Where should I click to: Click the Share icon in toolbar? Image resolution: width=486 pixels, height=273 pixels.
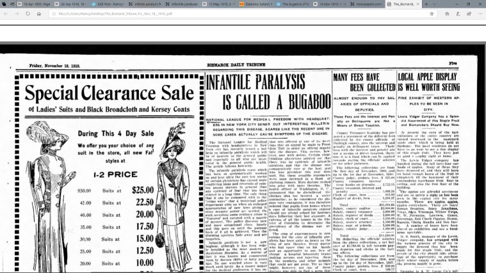469,13
